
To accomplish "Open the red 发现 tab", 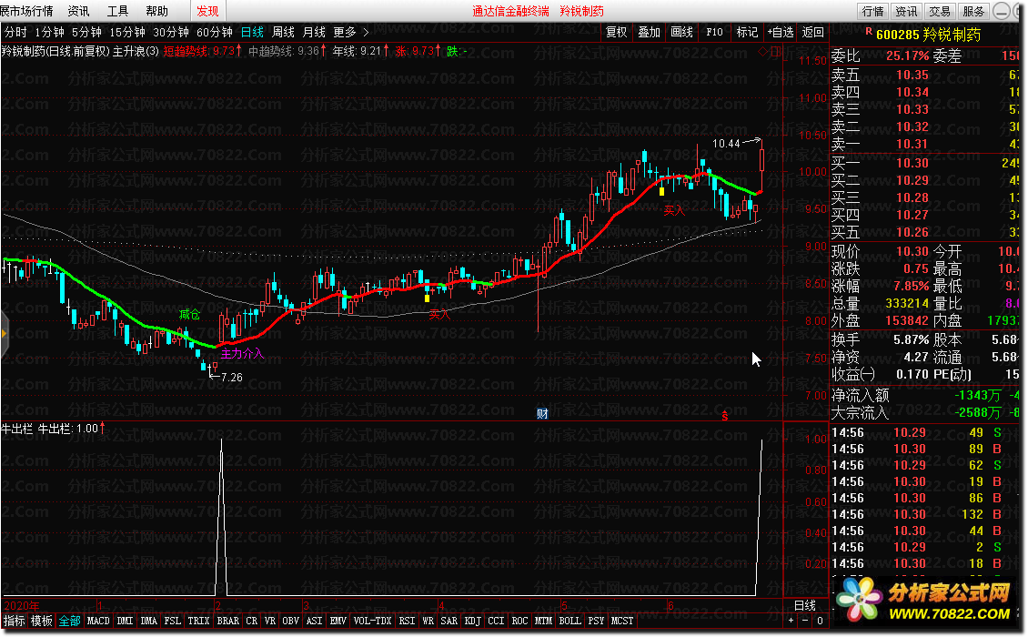I will point(207,11).
